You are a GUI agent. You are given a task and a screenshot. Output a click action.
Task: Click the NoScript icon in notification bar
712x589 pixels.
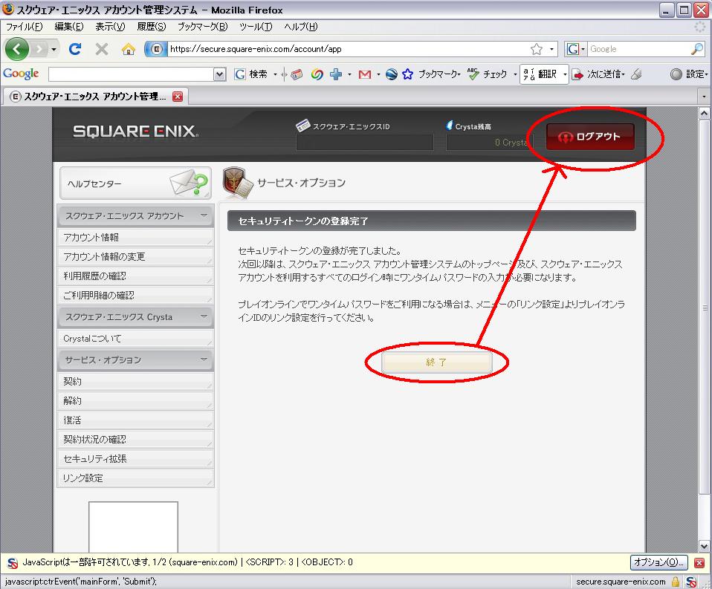pyautogui.click(x=13, y=563)
